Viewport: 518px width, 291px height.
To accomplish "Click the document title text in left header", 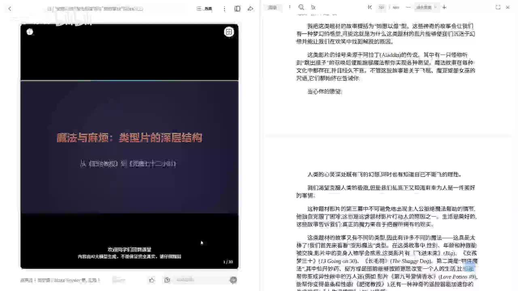I will 95,8.
